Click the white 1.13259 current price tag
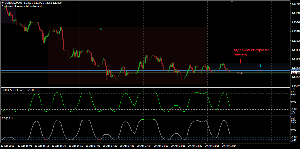The width and height of the screenshot is (300, 149). point(295,73)
